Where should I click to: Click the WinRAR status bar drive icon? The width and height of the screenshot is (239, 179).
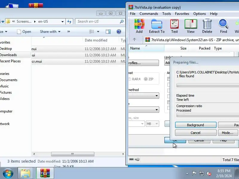point(131,159)
